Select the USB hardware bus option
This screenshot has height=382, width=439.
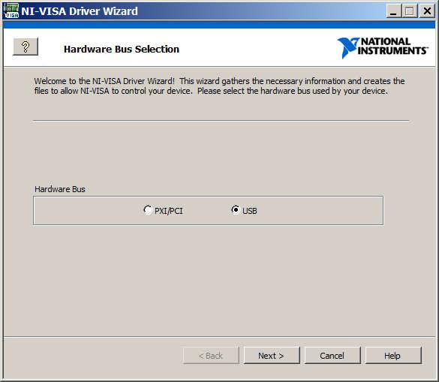click(x=244, y=210)
